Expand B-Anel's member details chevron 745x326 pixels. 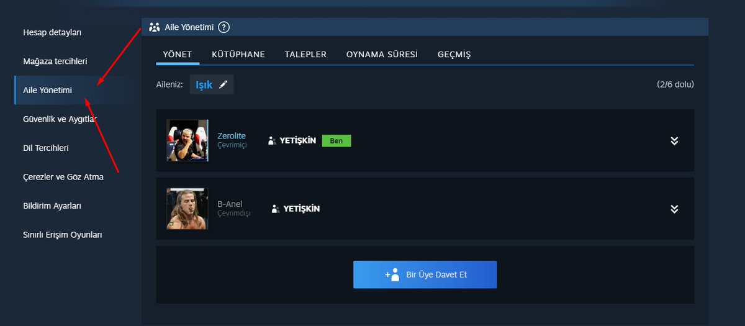pyautogui.click(x=674, y=209)
